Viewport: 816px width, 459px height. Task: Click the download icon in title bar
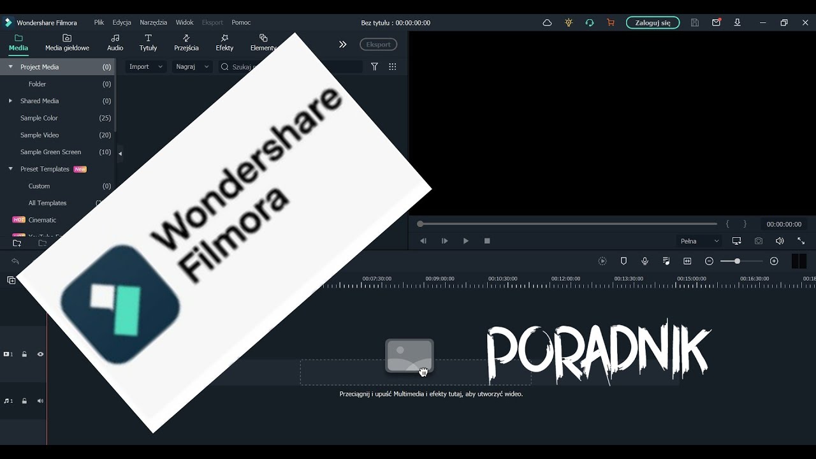[x=737, y=22]
